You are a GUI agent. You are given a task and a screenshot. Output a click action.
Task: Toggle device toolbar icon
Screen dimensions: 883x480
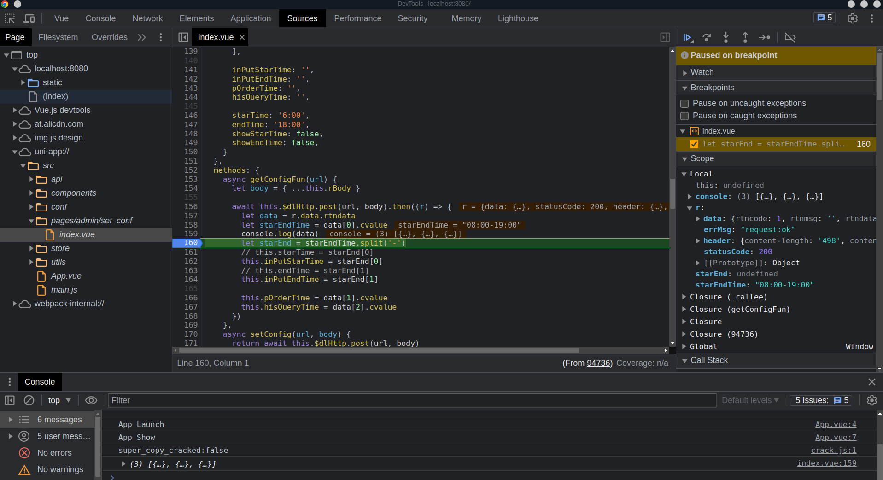29,18
